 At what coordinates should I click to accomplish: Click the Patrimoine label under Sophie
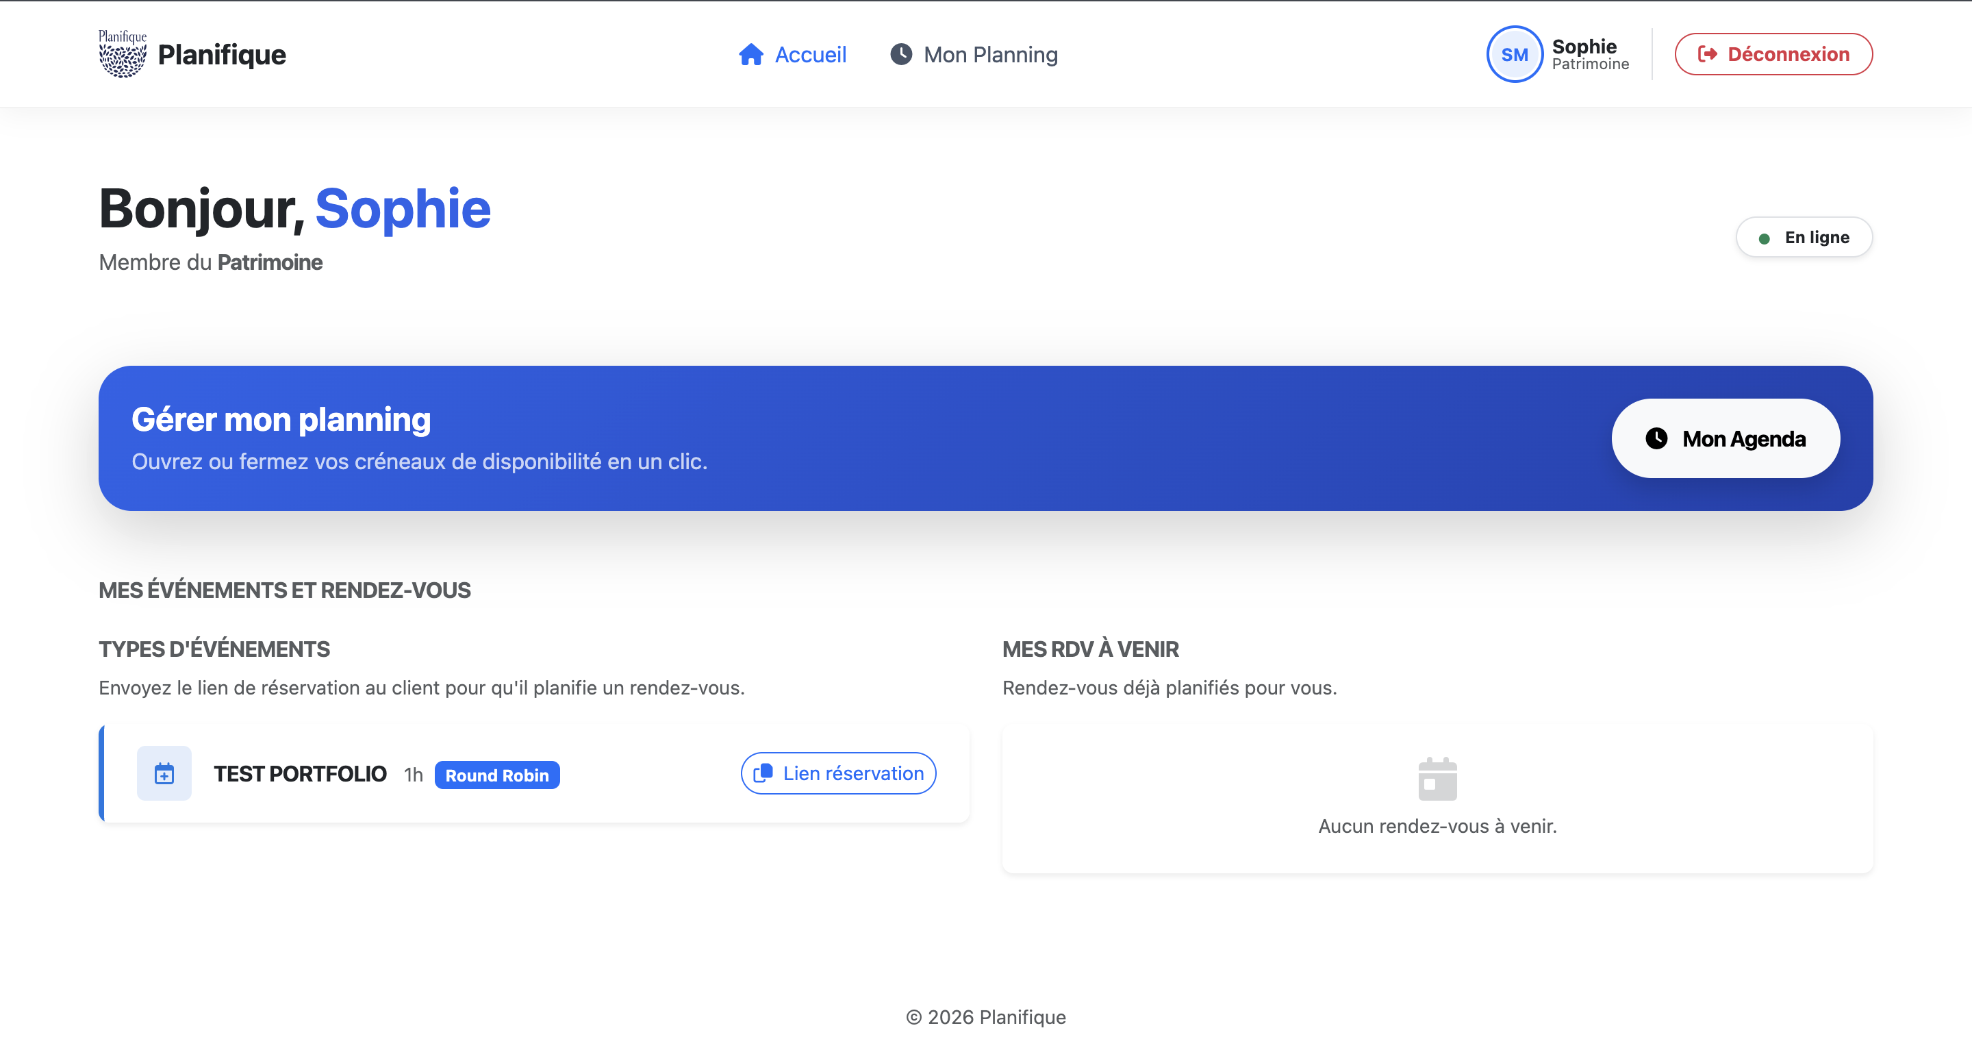pyautogui.click(x=1590, y=64)
